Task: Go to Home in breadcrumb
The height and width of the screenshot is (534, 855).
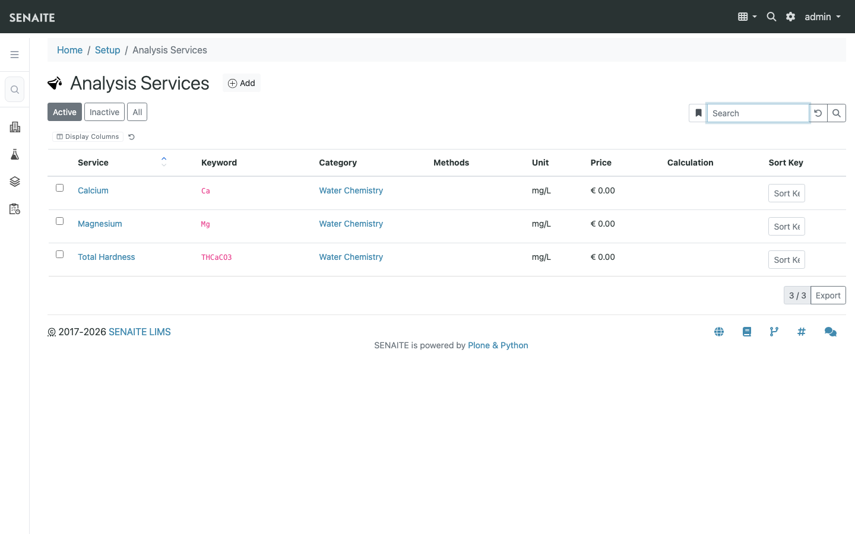Action: [x=69, y=50]
